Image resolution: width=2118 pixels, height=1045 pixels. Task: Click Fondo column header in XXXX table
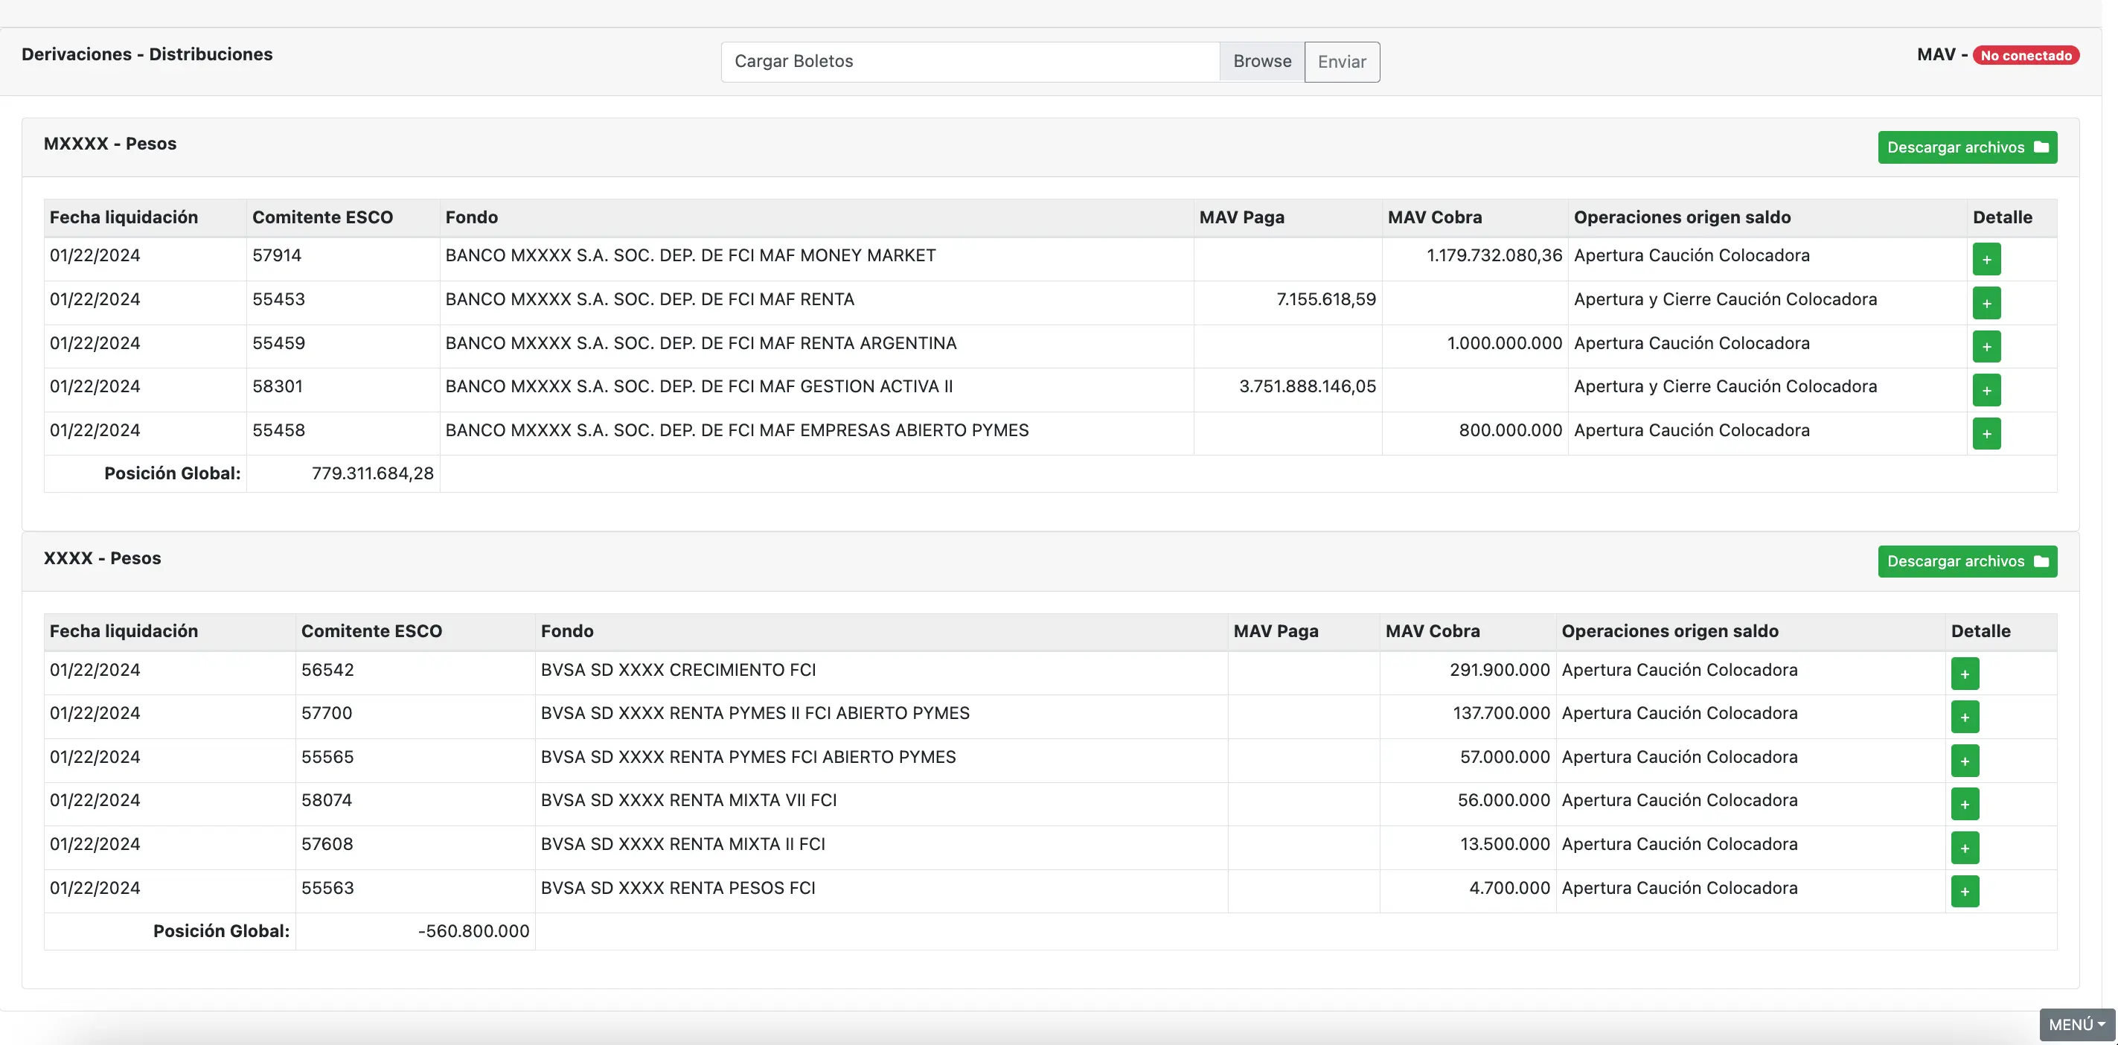[566, 631]
